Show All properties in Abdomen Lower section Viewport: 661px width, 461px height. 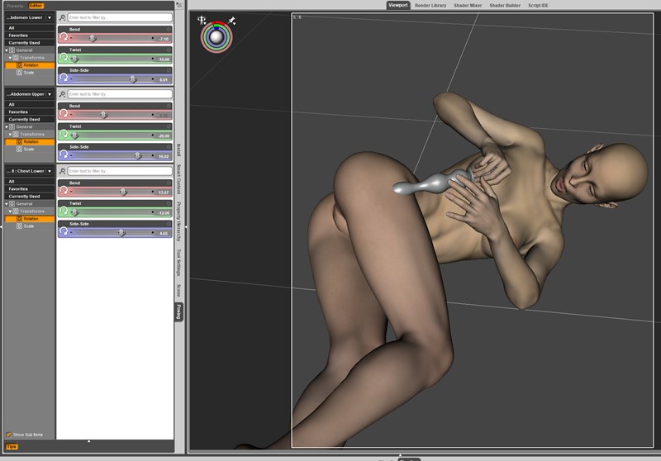30,28
